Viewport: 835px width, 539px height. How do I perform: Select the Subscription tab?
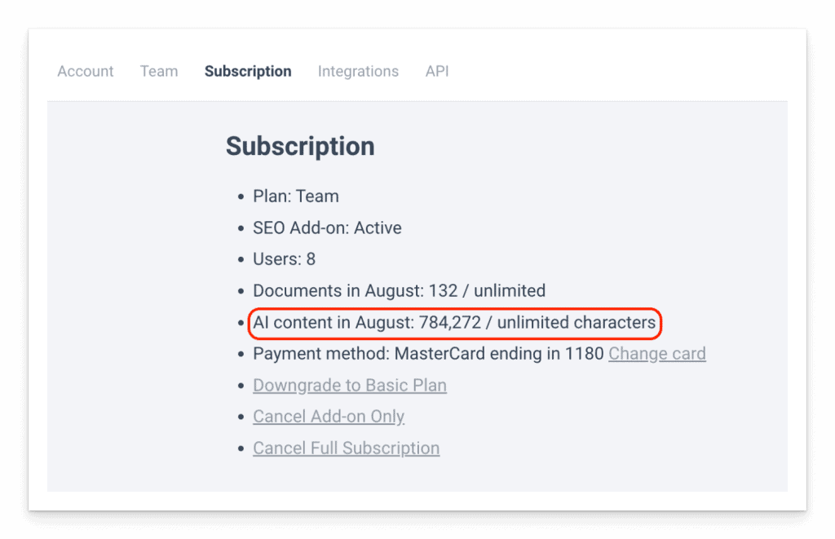tap(248, 71)
